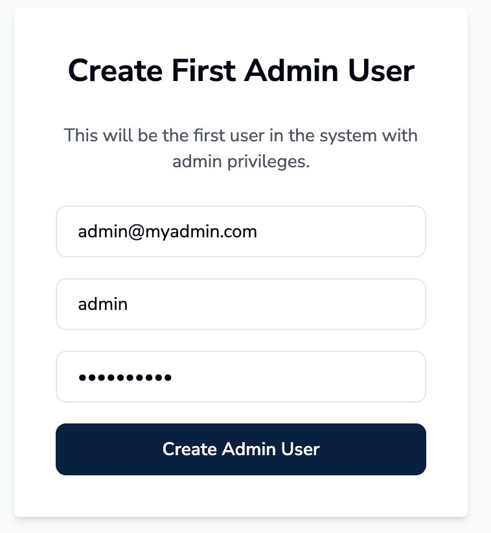Click the "admin privileges." line of text
The image size is (491, 533).
pyautogui.click(x=241, y=161)
